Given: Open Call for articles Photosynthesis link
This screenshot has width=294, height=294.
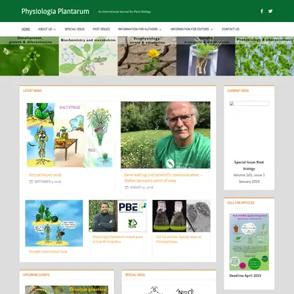Looking at the screenshot, I should [179, 240].
